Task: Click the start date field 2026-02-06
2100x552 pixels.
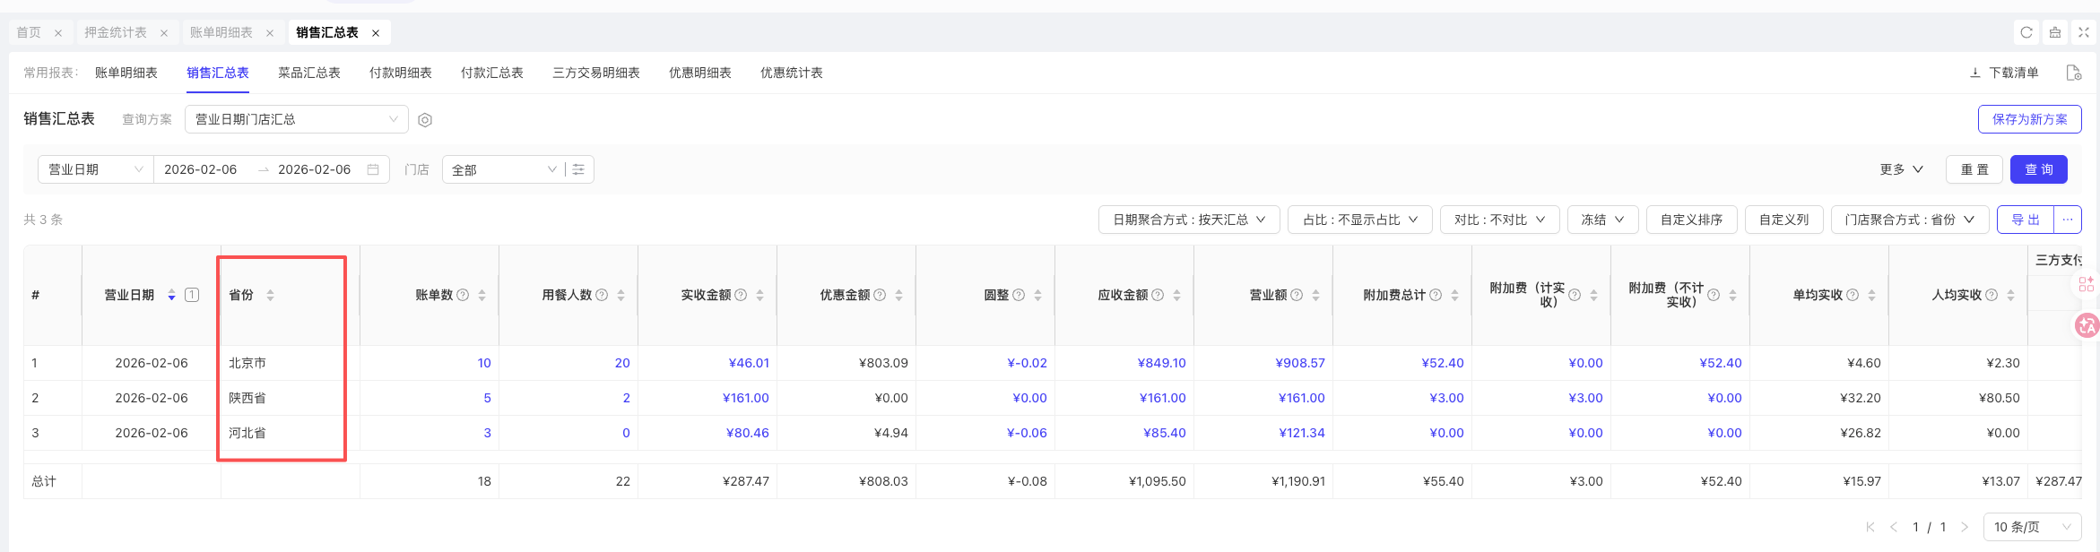Action: pyautogui.click(x=201, y=169)
